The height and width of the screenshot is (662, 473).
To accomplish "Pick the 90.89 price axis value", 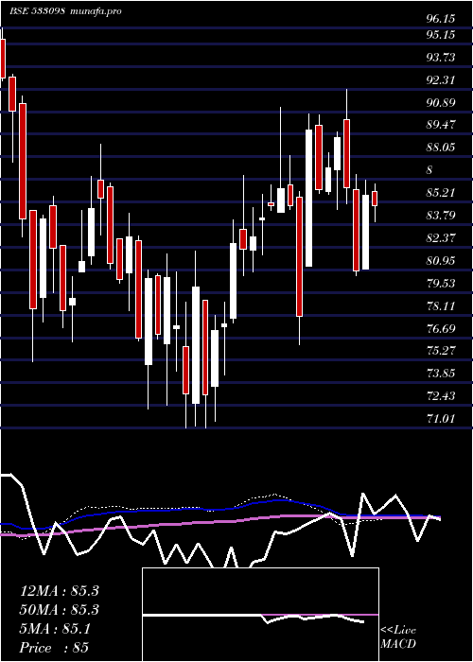I will [441, 102].
